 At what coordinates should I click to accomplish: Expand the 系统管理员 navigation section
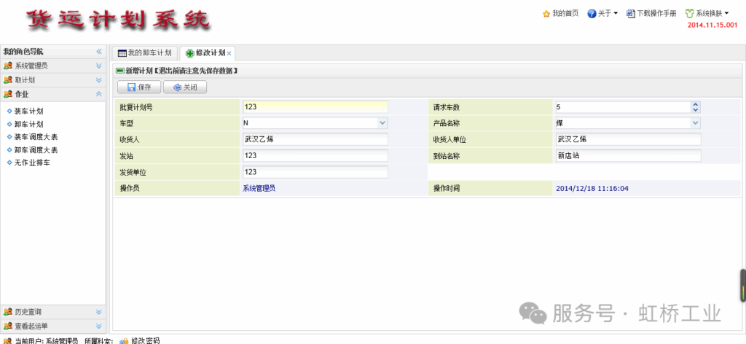click(98, 66)
